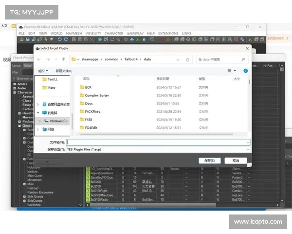Click the circle-shaped toolbar icon

coord(188,39)
